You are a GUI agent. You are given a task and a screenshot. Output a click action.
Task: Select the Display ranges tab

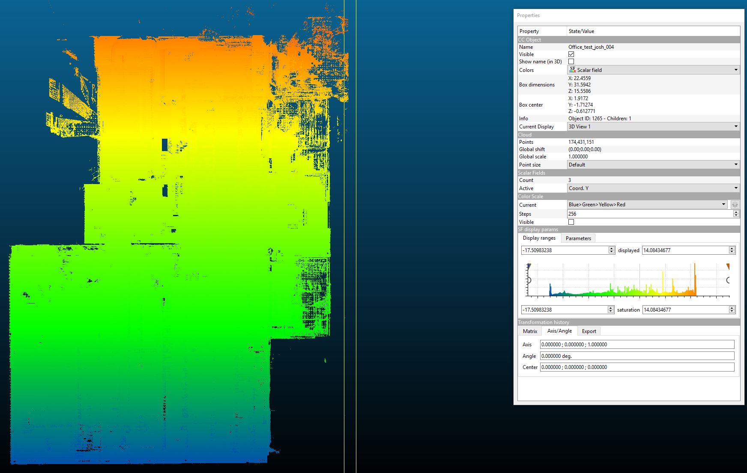coord(539,238)
